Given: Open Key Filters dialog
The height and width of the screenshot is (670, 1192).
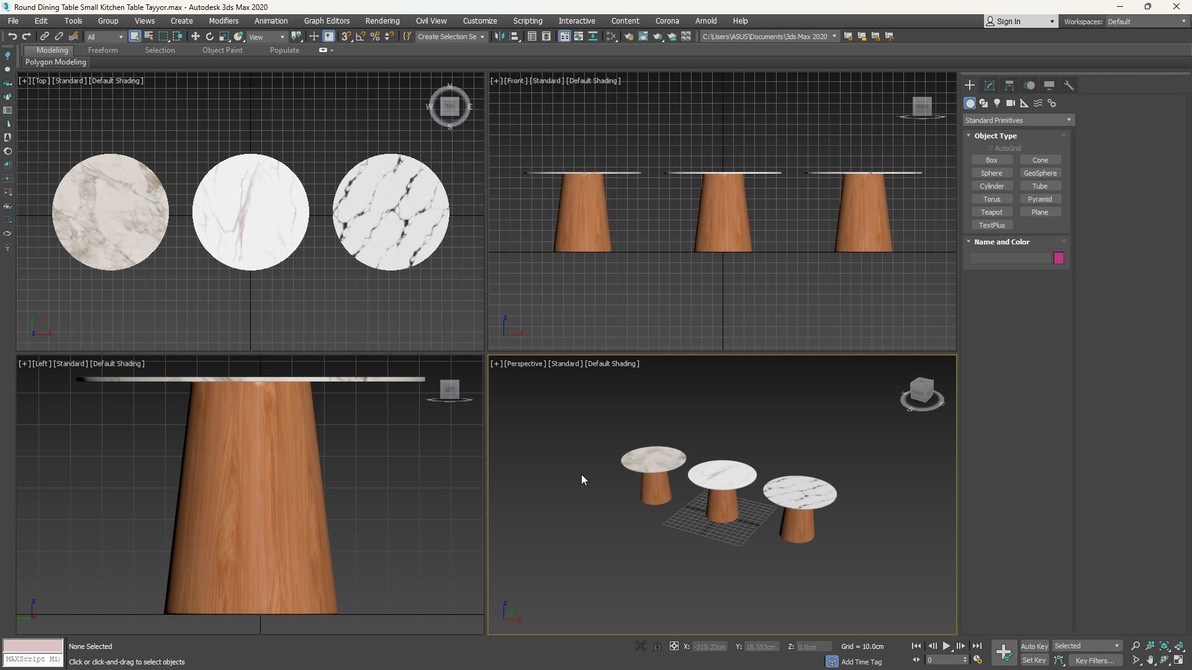Looking at the screenshot, I should click(x=1095, y=661).
